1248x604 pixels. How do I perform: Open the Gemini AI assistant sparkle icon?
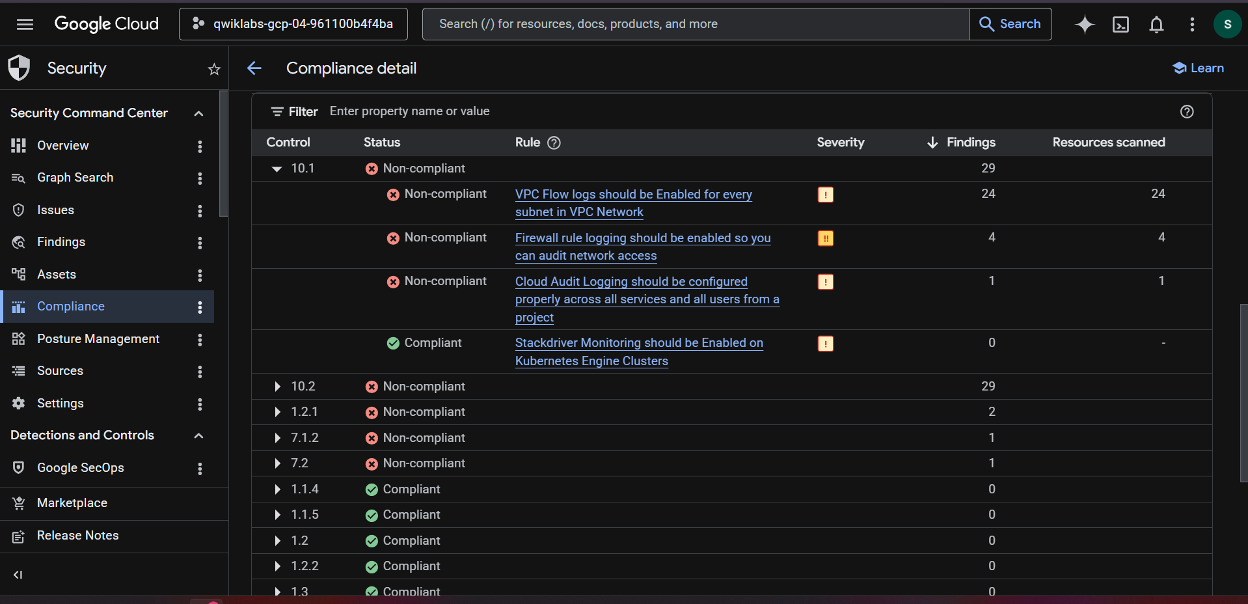coord(1085,24)
